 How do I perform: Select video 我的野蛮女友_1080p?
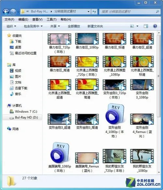pos(142,161)
